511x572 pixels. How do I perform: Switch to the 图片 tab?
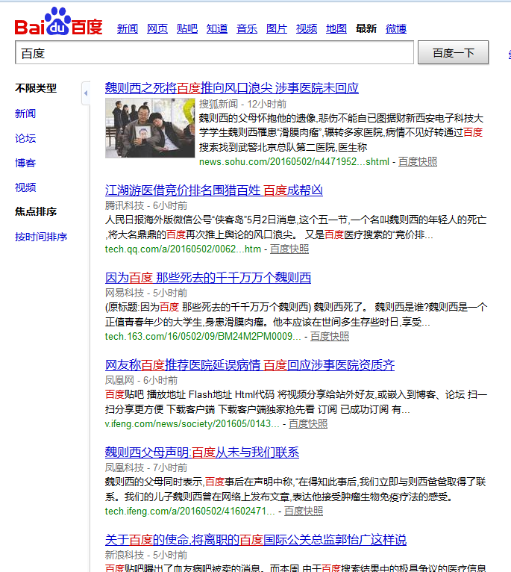277,28
